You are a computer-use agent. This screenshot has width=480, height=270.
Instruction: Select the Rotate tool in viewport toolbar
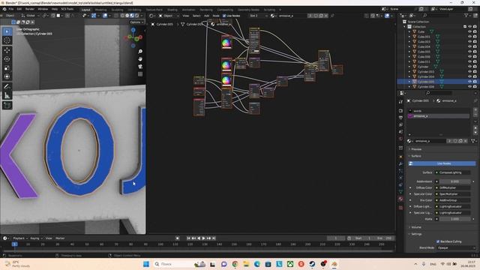(7, 59)
